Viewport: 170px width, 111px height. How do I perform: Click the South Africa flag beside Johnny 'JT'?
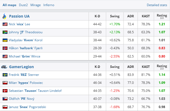click(5, 32)
